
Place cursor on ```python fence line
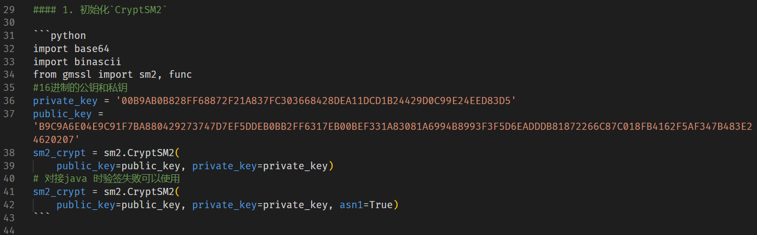[60, 36]
